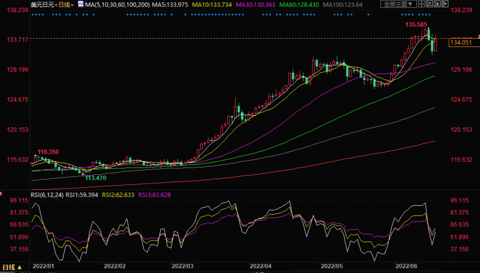Click the 2022/06 date on time axis
The image size is (480, 273).
(406, 266)
